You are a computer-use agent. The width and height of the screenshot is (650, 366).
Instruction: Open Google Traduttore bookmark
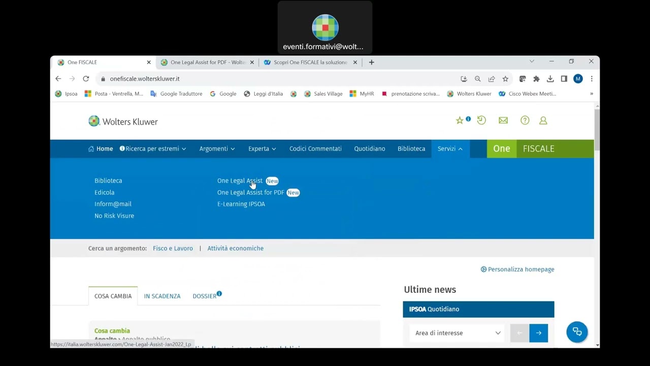click(176, 94)
